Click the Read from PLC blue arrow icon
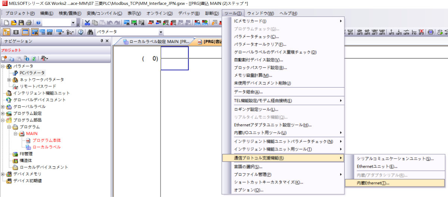Image resolution: width=448 pixels, height=197 pixels. pos(159,23)
